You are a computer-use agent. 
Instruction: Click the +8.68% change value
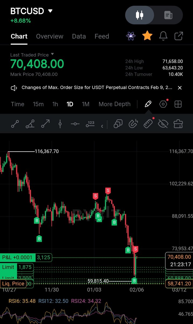(20, 21)
